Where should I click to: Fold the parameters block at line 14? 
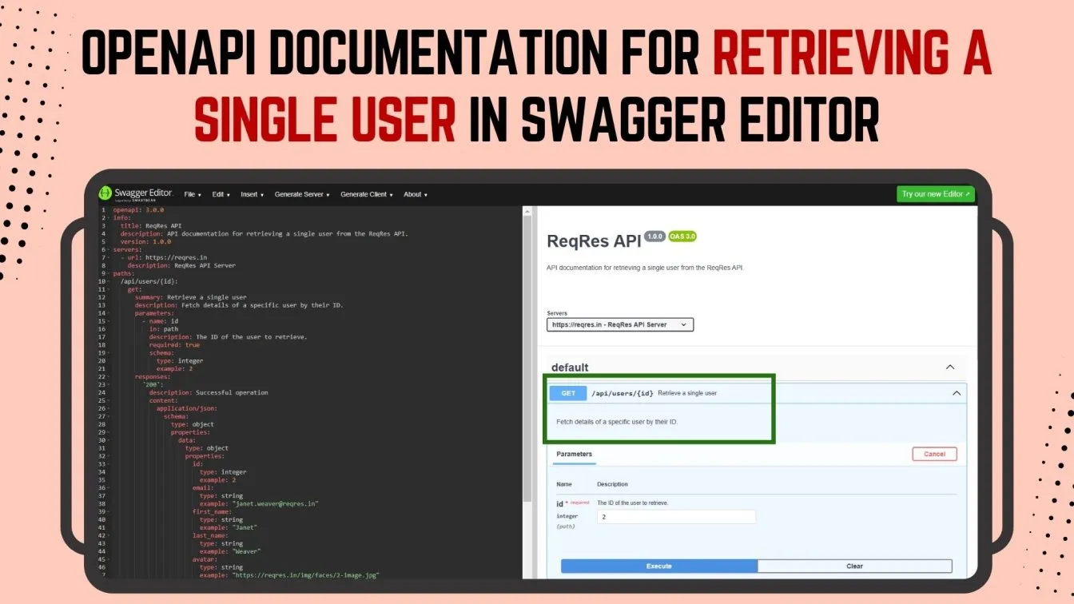coord(108,313)
